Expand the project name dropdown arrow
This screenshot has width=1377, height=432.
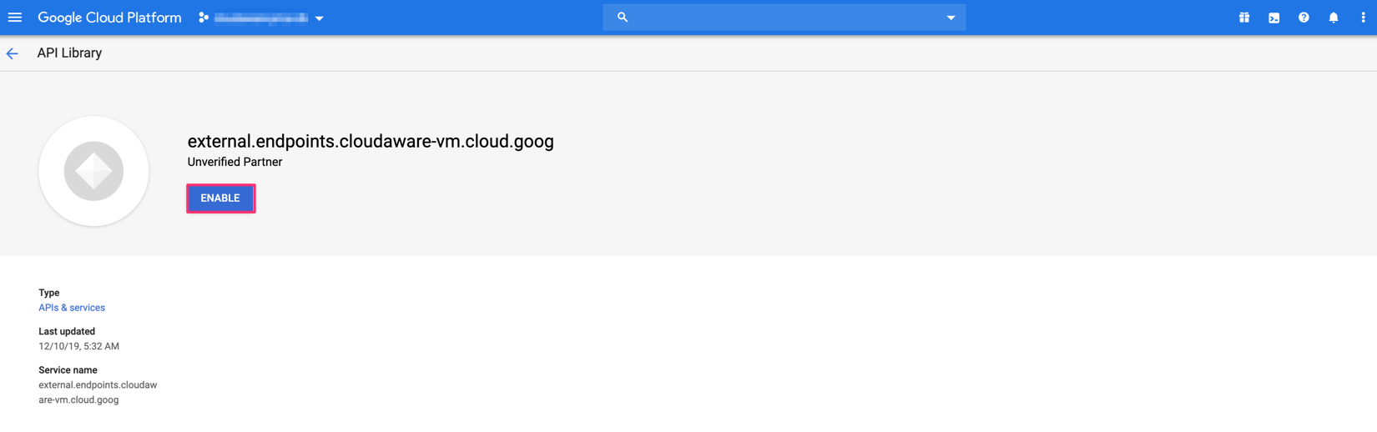click(x=320, y=18)
